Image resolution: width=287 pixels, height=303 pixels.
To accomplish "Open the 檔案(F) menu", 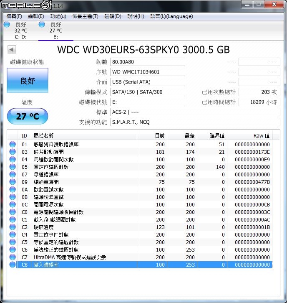I will click(14, 16).
